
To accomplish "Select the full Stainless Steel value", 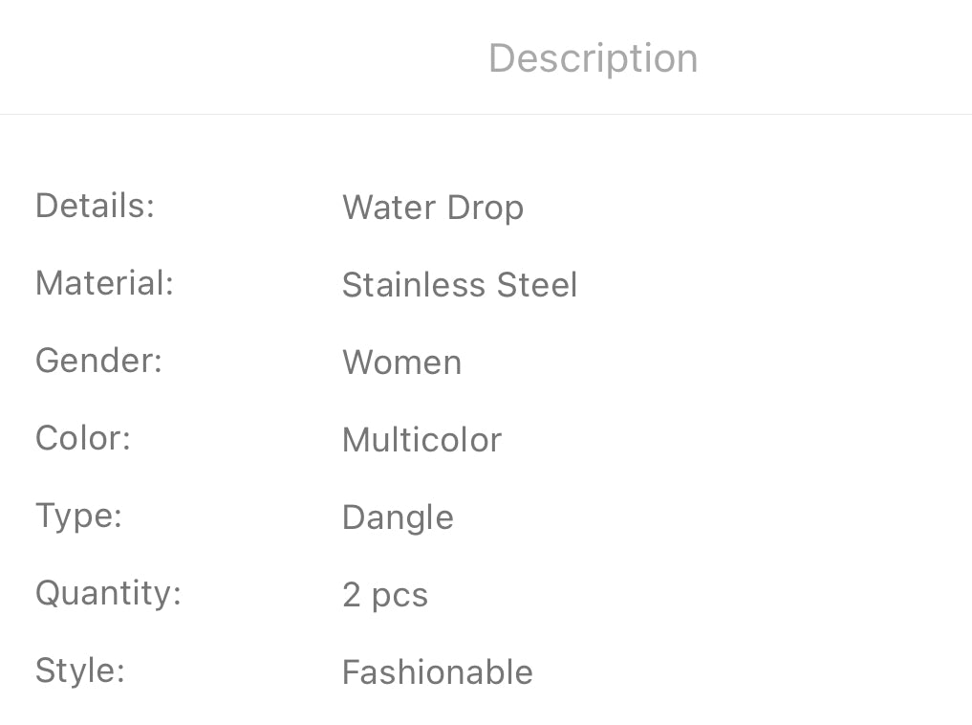I will pos(460,285).
